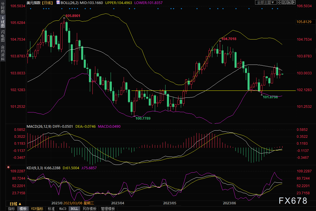Click 另存模板 to save template
316x211 pixels.
pos(89,209)
